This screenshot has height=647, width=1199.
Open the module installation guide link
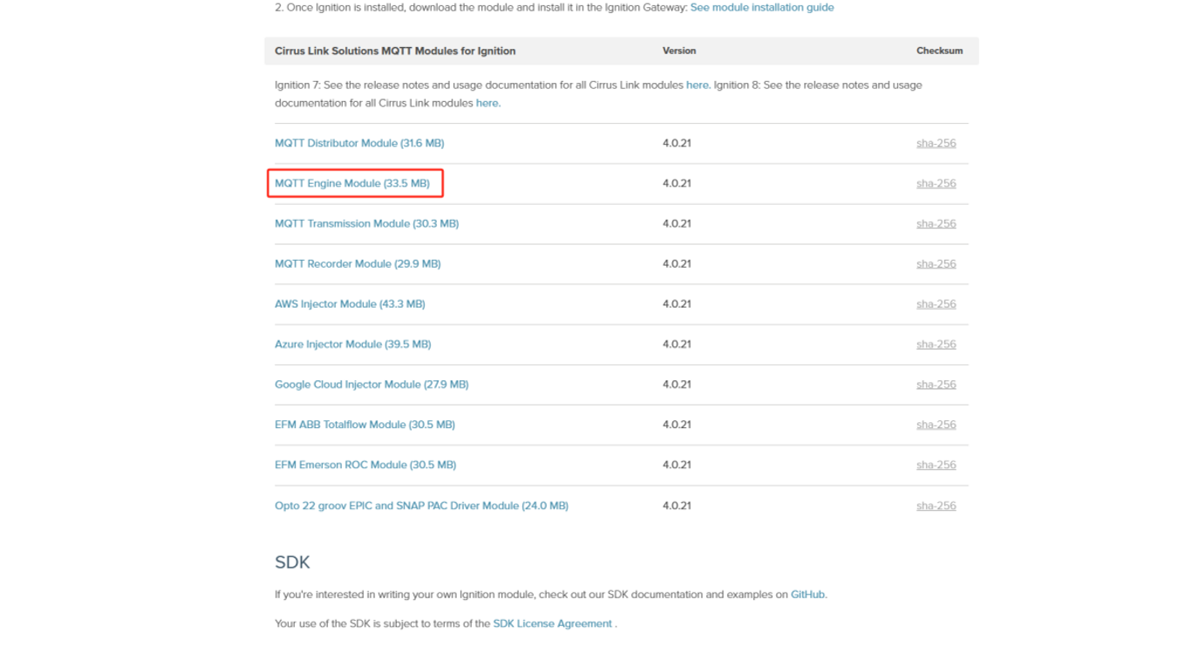point(761,8)
